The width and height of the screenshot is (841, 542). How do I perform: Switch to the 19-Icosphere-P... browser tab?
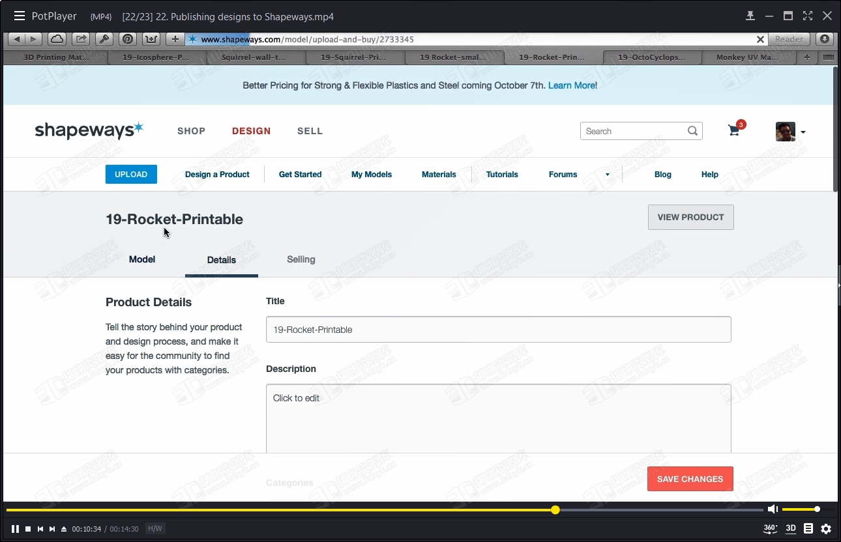click(x=156, y=57)
